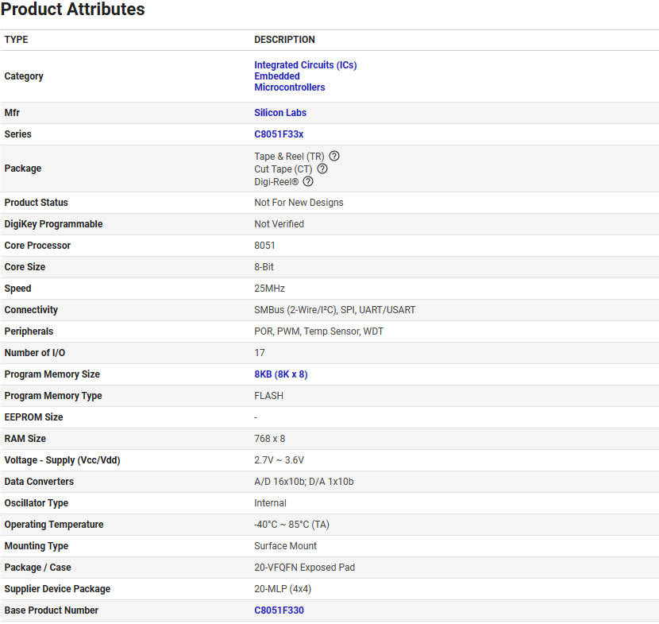Open the Integrated Circuits (ICs) category link

click(305, 65)
